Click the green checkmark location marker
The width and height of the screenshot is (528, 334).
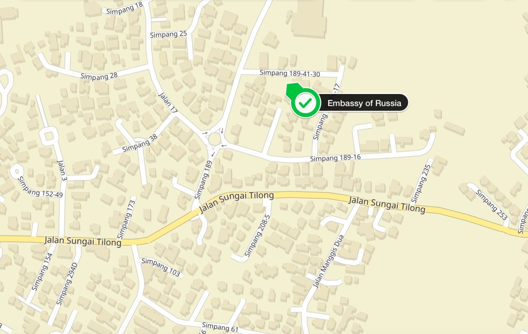(x=304, y=103)
